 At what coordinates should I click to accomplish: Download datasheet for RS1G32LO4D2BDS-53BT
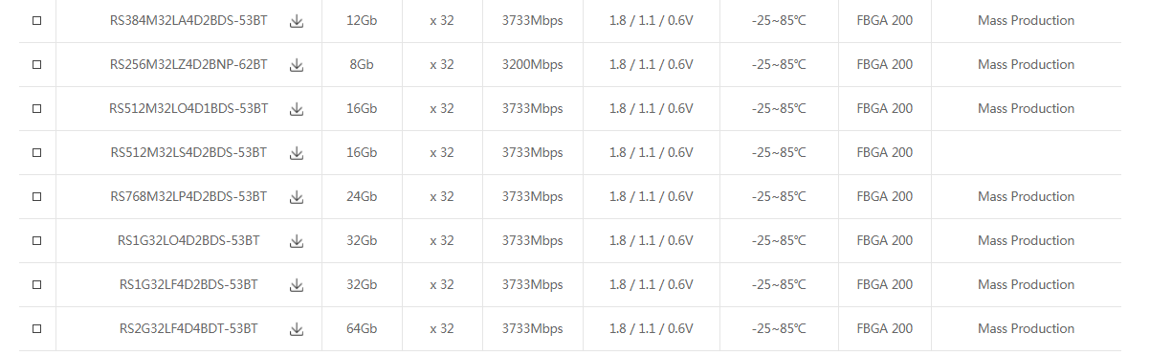tap(297, 241)
